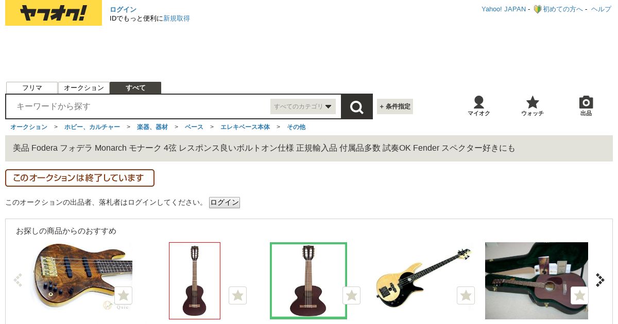The width and height of the screenshot is (618, 324).
Task: Click the ヤフオク! logo
Action: point(54,13)
